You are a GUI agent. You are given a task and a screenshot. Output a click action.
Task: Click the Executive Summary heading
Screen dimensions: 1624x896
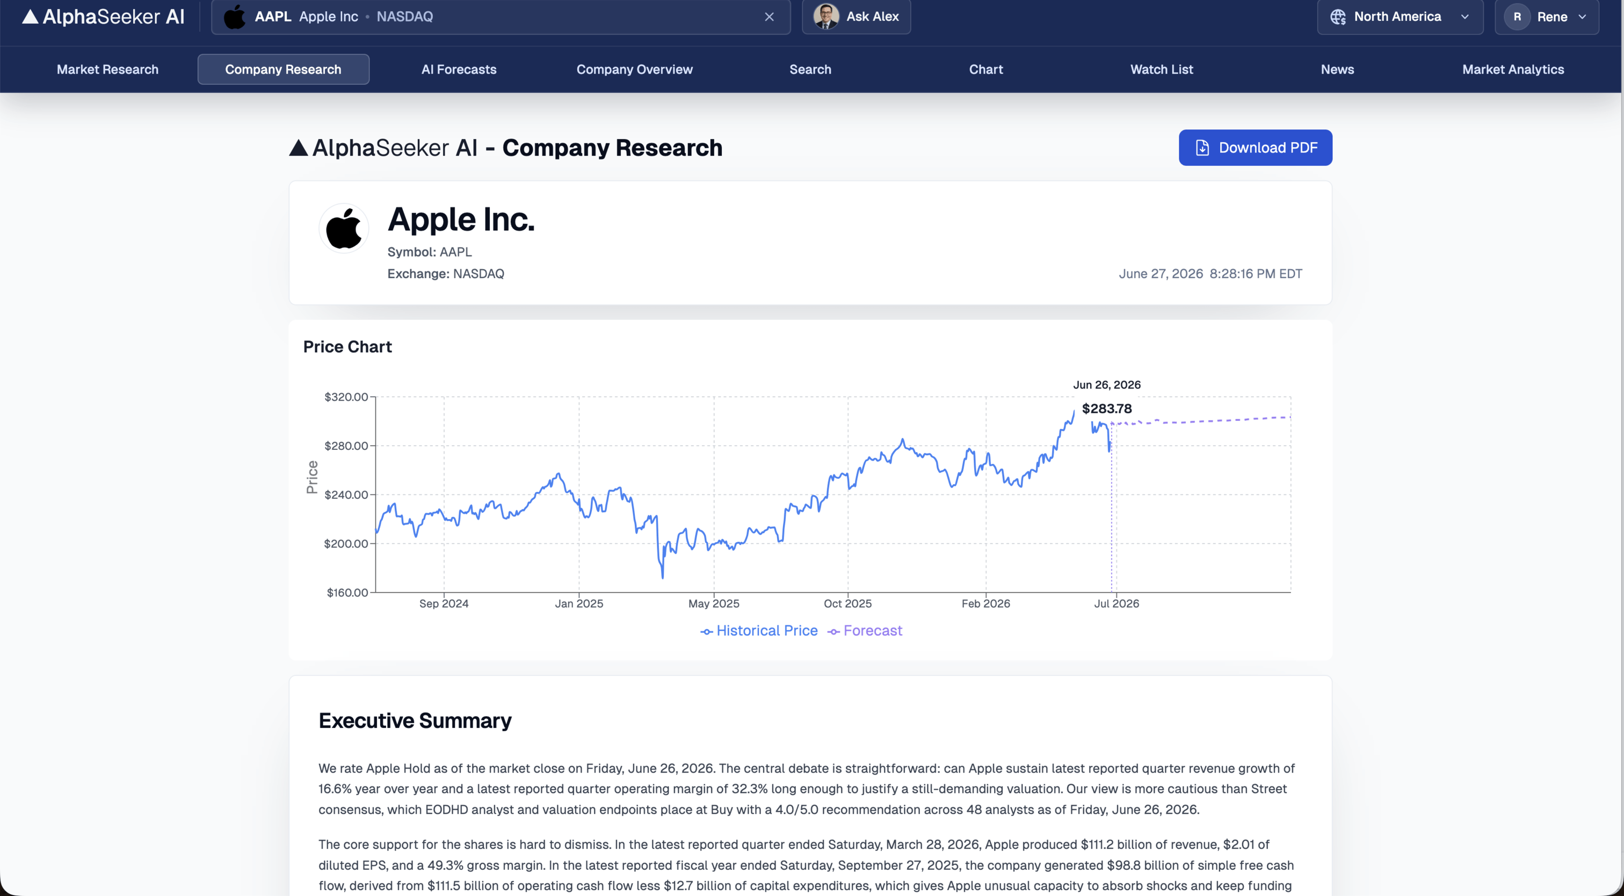(x=415, y=720)
